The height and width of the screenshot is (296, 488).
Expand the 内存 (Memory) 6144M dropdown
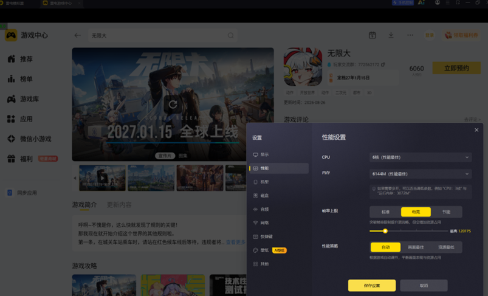coord(421,174)
